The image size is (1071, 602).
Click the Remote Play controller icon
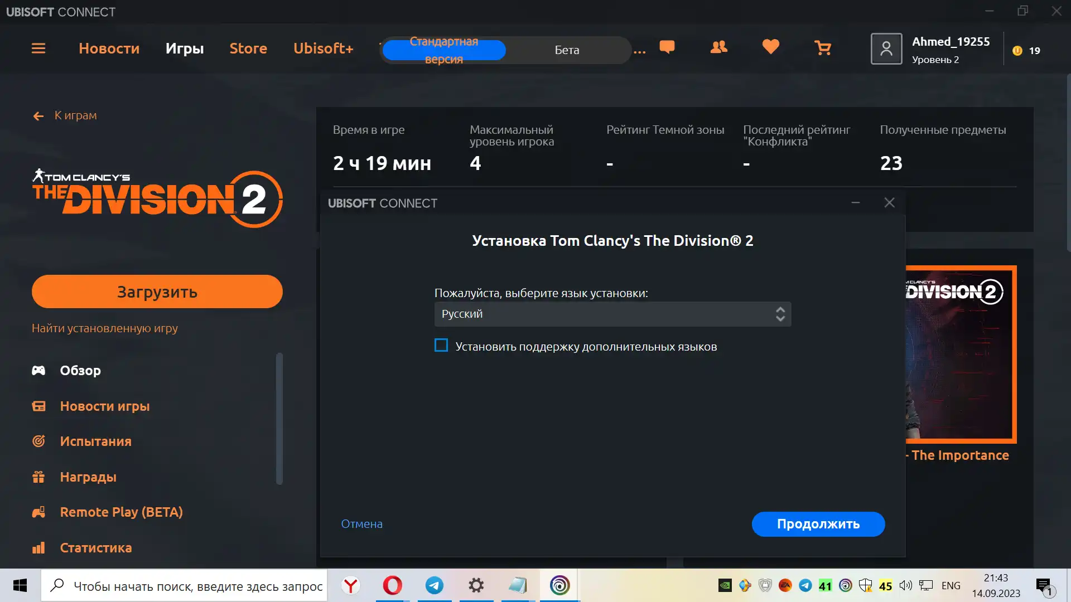tap(38, 512)
